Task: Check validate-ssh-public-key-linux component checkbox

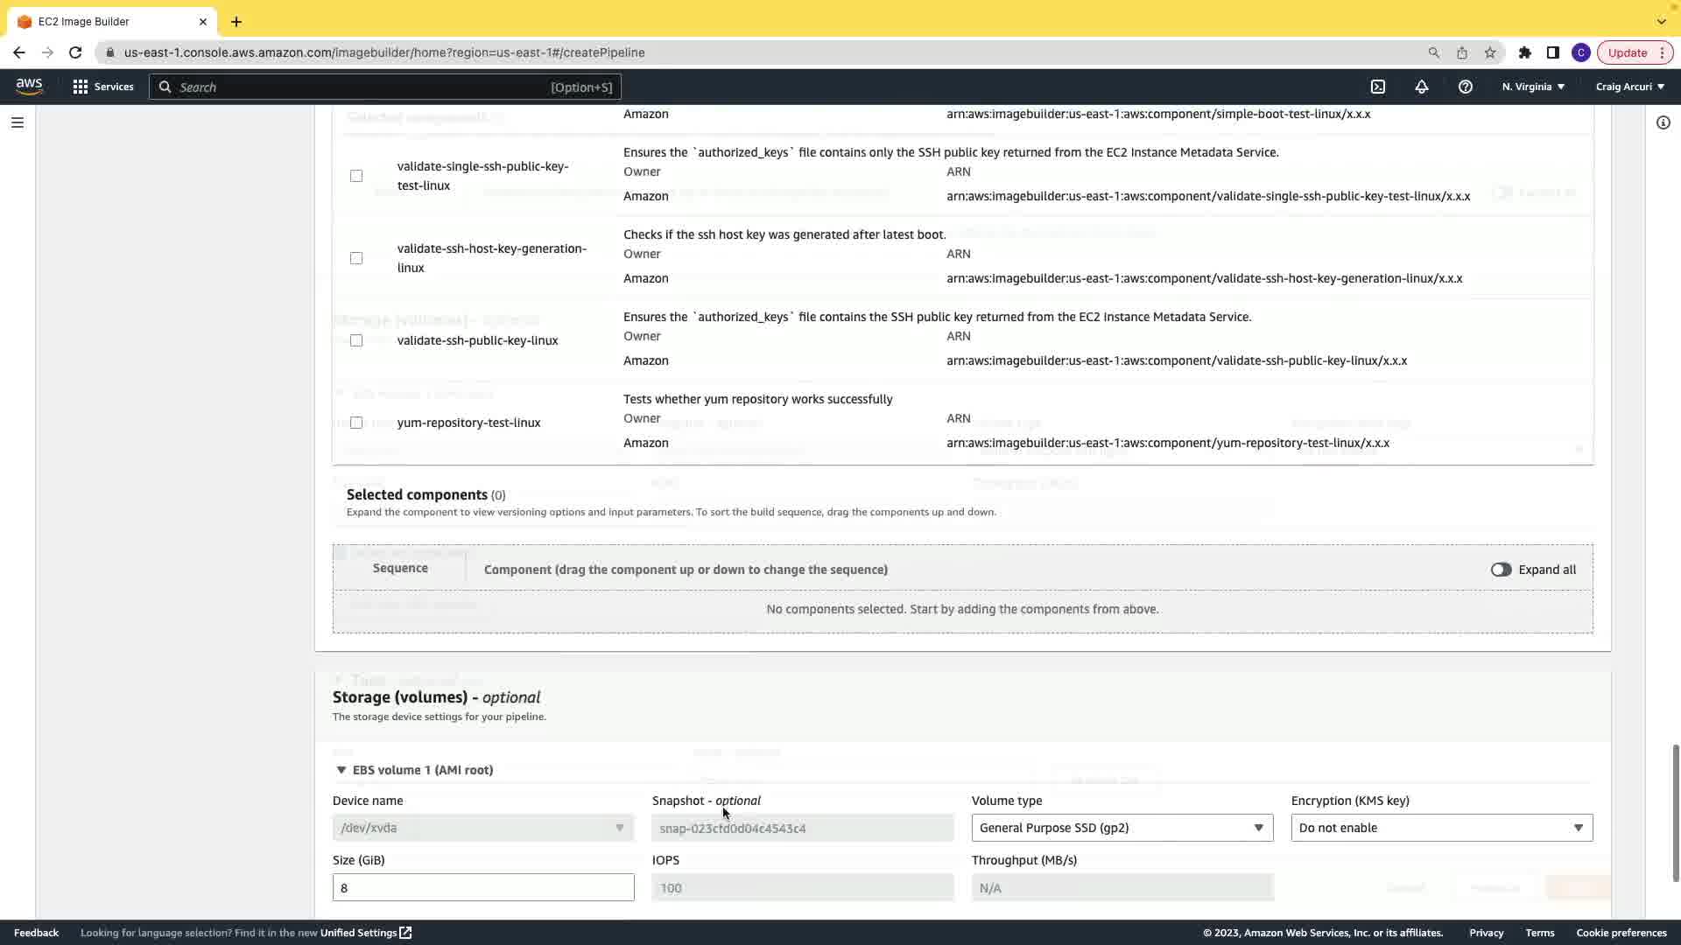Action: [356, 340]
